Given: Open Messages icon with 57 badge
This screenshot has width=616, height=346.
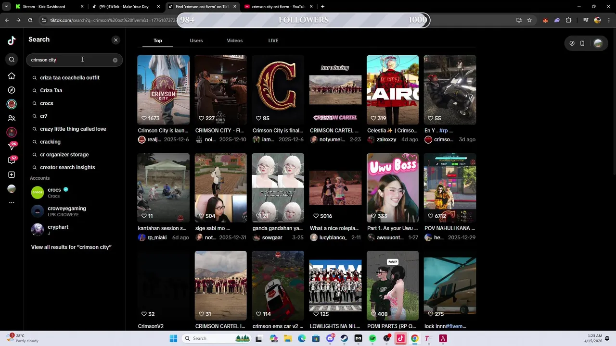Looking at the screenshot, I should pyautogui.click(x=12, y=160).
